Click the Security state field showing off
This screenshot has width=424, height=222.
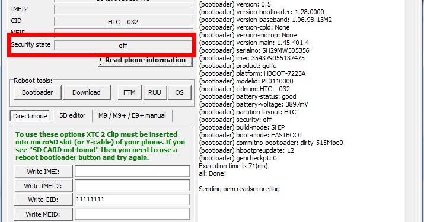[x=123, y=46]
